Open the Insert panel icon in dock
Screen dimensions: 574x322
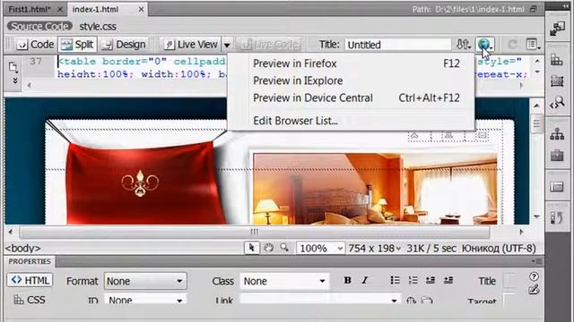tap(557, 29)
